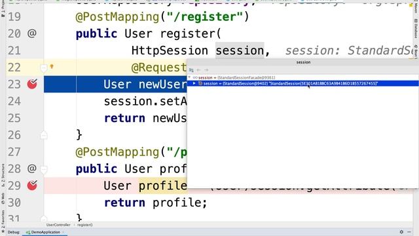Toggle the breakpoint on line 23
The height and width of the screenshot is (236, 419).
32,84
